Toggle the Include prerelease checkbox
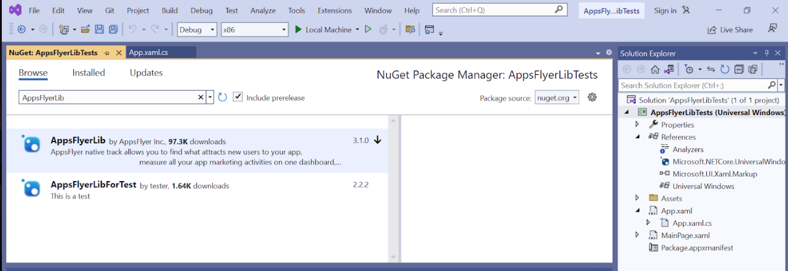788x271 pixels. [x=238, y=97]
